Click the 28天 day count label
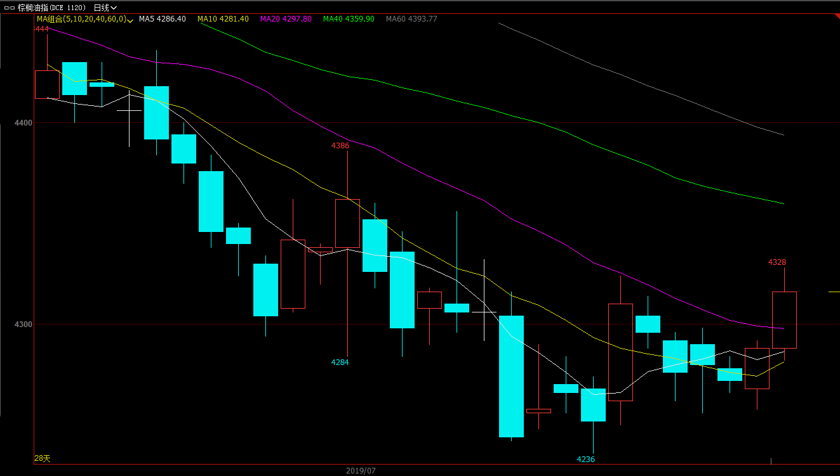 point(42,458)
